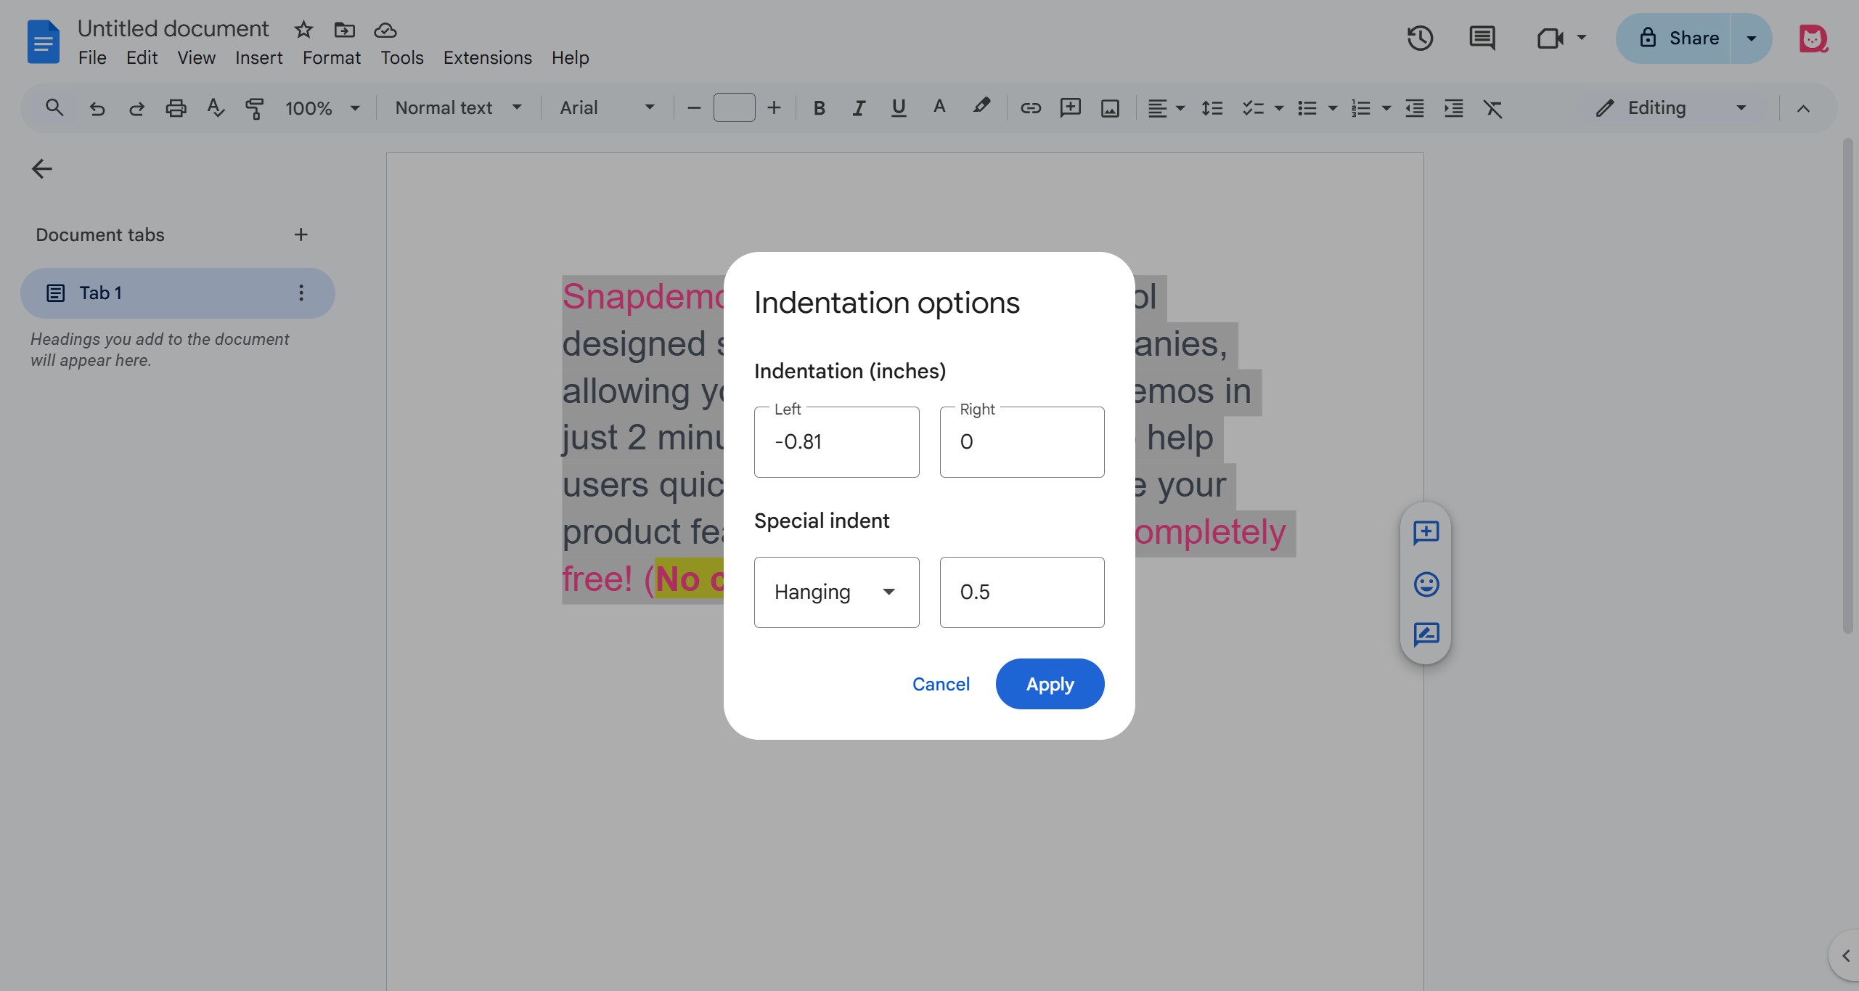Open the Help menu
Viewport: 1859px width, 991px height.
point(570,58)
